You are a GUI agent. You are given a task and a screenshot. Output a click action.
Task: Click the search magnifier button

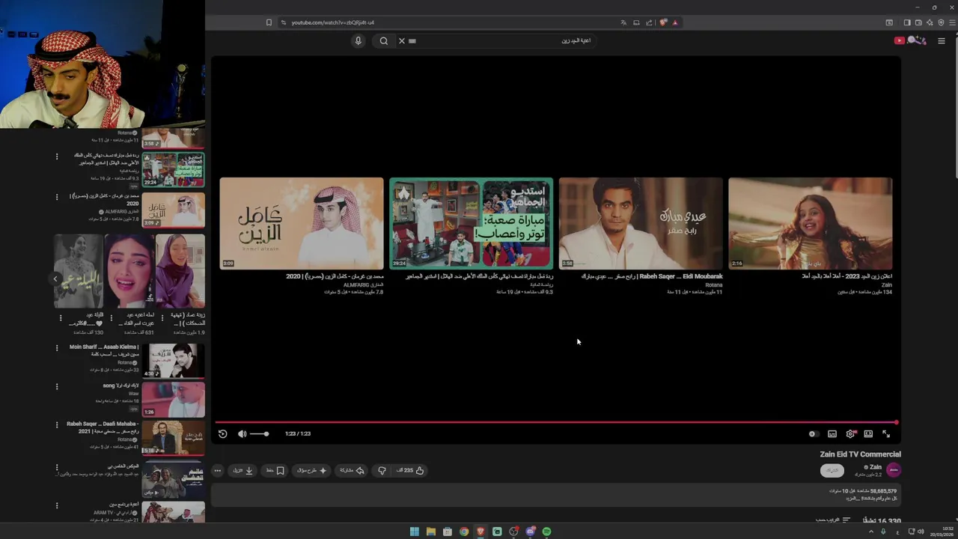pos(384,40)
